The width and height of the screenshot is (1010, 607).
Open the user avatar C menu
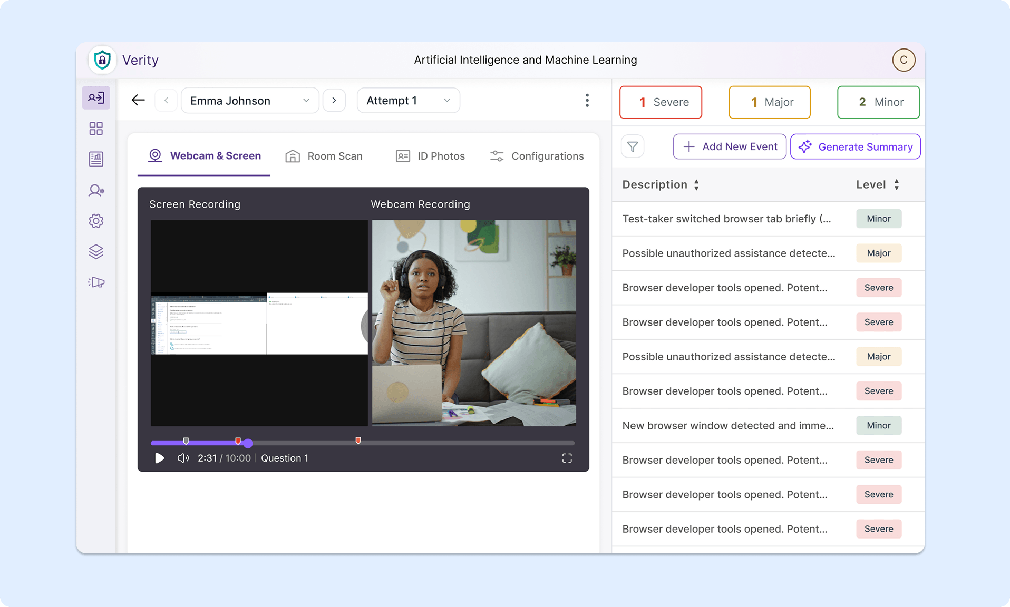pos(904,60)
